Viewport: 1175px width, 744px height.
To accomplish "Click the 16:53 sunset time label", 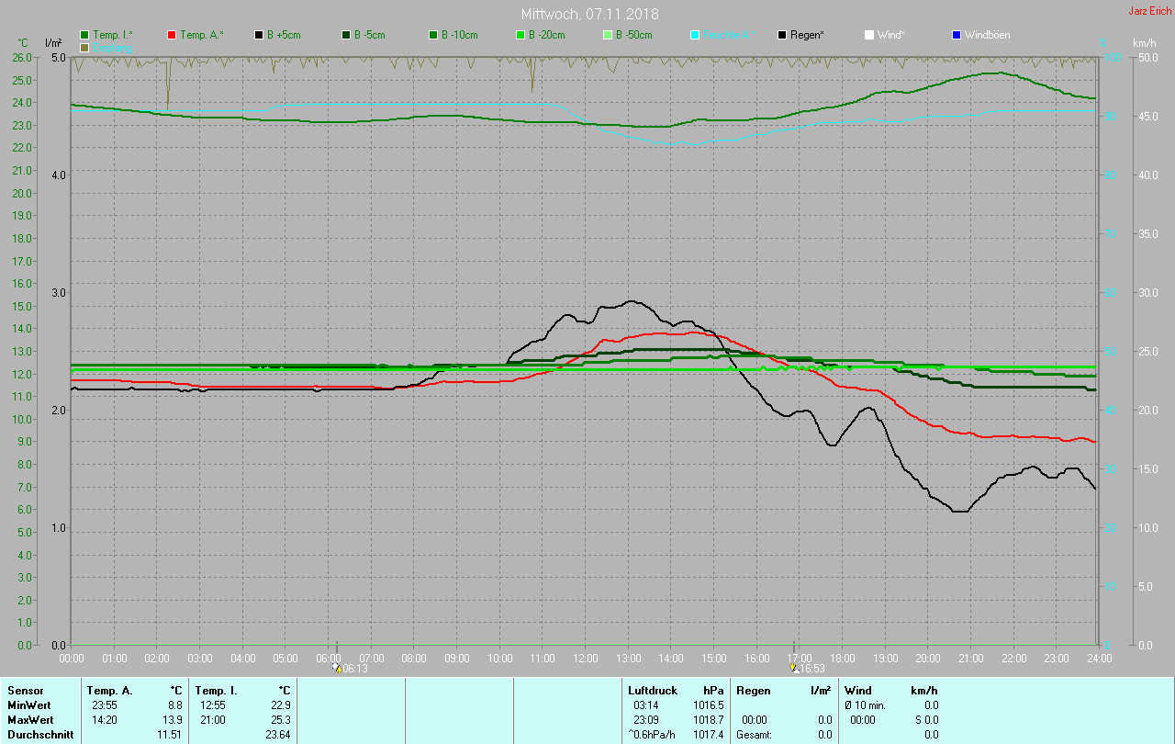I will pos(813,669).
